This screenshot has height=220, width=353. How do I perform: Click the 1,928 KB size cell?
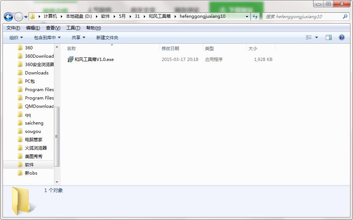coord(263,60)
